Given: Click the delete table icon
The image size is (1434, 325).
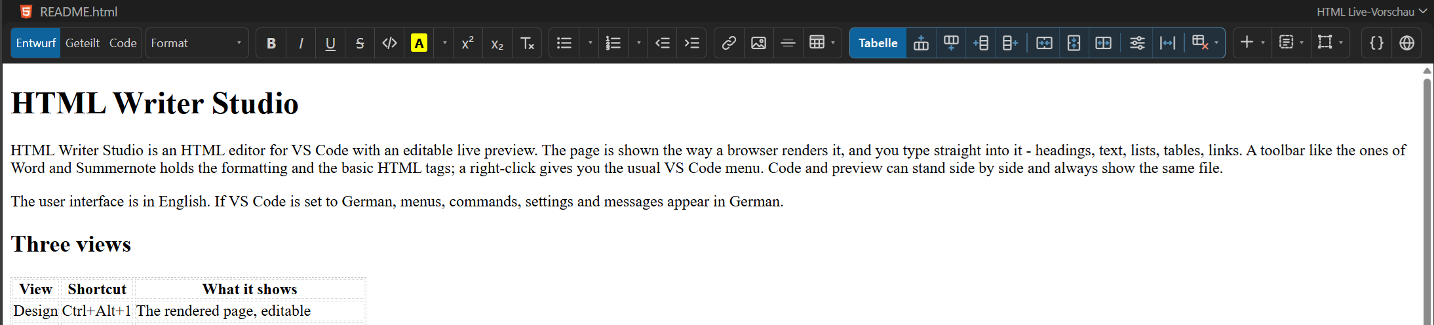Looking at the screenshot, I should pos(1199,43).
